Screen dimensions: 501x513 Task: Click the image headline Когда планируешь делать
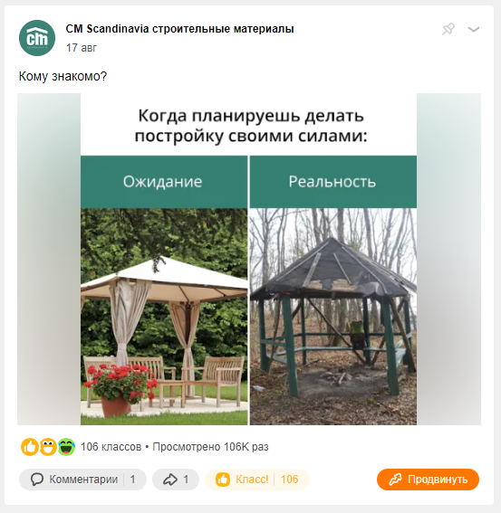pos(251,116)
